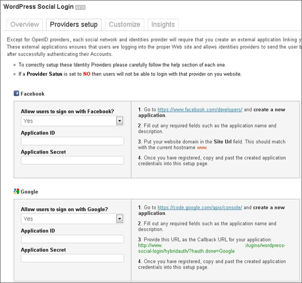
Task: Switch to the Overview tab
Action: (x=25, y=24)
